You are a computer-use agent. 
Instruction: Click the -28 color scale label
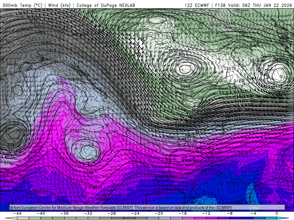click(112, 213)
